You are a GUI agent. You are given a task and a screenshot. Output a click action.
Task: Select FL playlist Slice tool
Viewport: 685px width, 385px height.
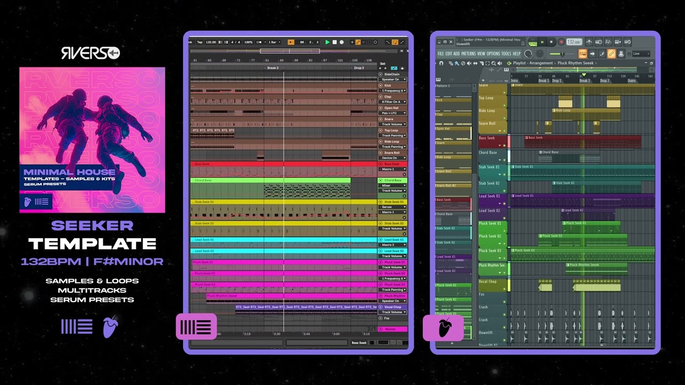[482, 63]
